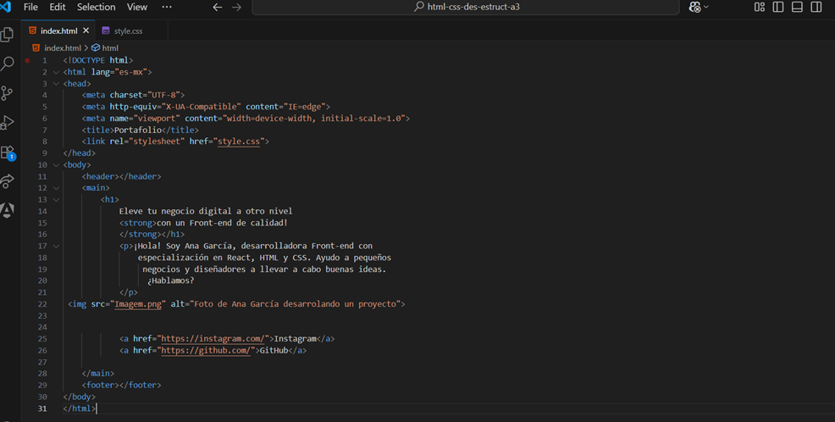Click the meta charset UTF-8 line
Screen dimensions: 835x422
(133, 96)
